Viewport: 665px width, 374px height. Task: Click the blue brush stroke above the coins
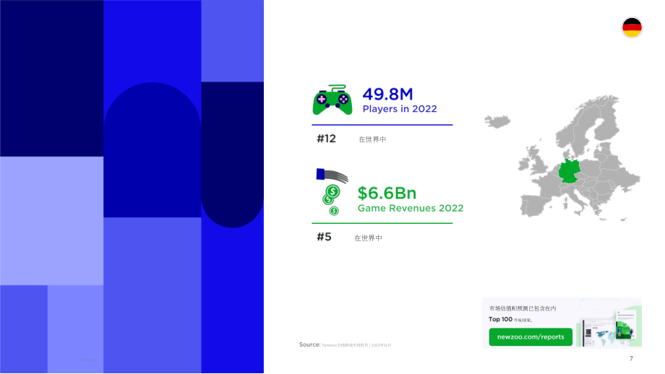(x=332, y=175)
